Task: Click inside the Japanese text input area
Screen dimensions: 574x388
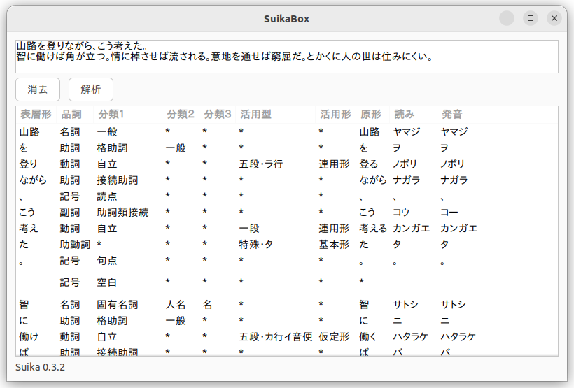Action: pos(286,57)
